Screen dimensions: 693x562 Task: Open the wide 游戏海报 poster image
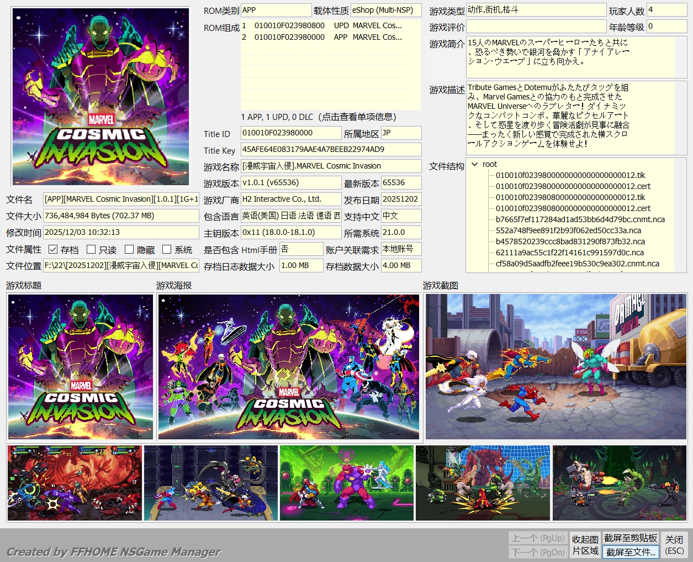pyautogui.click(x=289, y=367)
